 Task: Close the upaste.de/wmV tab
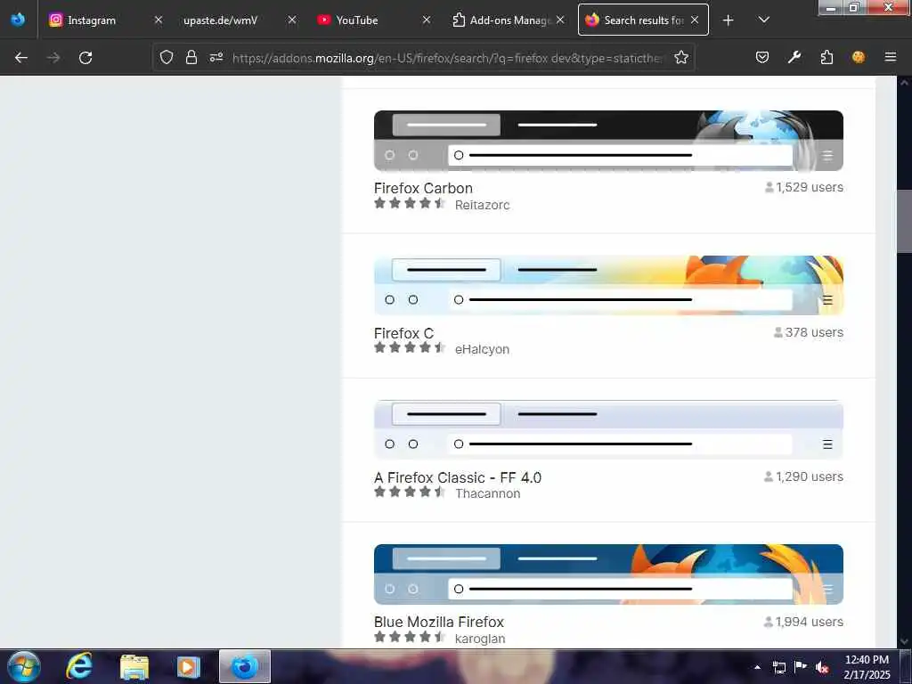pyautogui.click(x=292, y=20)
